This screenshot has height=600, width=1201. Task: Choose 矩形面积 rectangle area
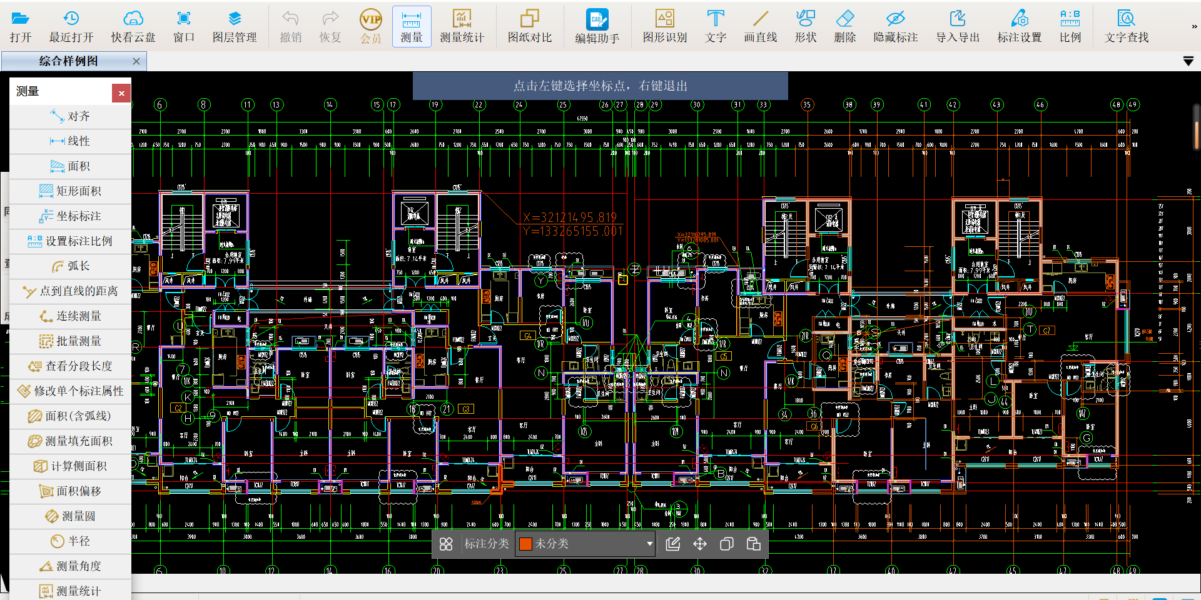[70, 191]
